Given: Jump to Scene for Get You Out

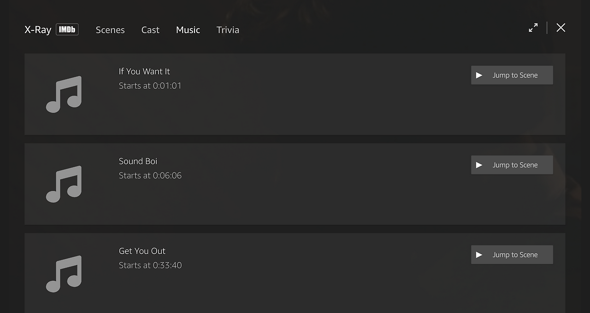Looking at the screenshot, I should click(512, 255).
